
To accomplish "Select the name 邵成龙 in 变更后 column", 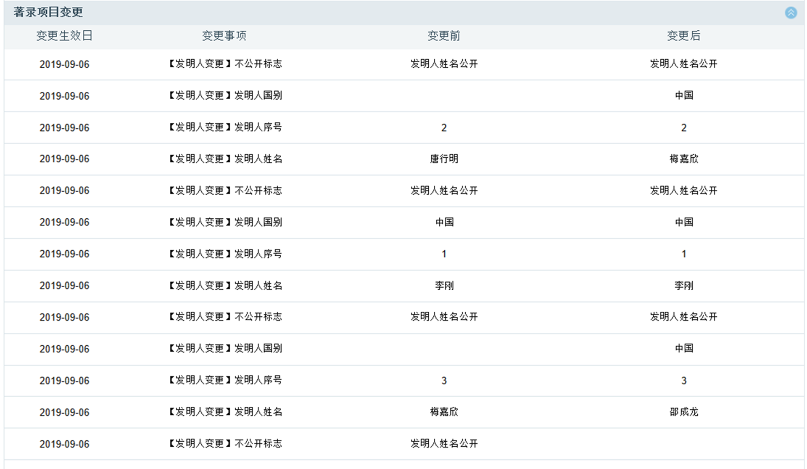I will click(x=684, y=412).
